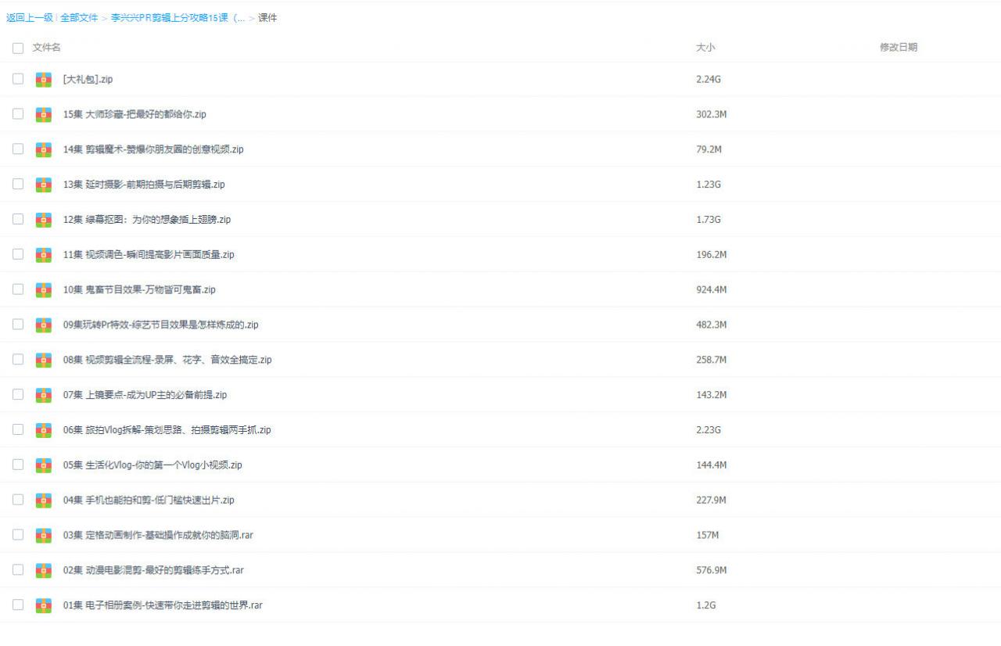Open 01集 电子相册案例-快速带你走进剪辑的世界.rar
This screenshot has height=646, width=1001.
tap(163, 605)
